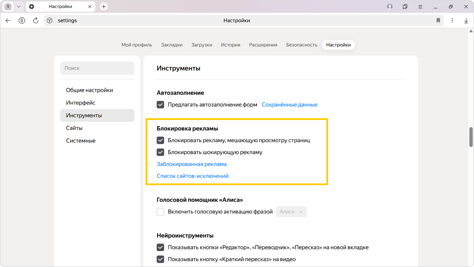This screenshot has width=474, height=267.
Task: Reload the page with the refresh icon
Action: pos(36,21)
